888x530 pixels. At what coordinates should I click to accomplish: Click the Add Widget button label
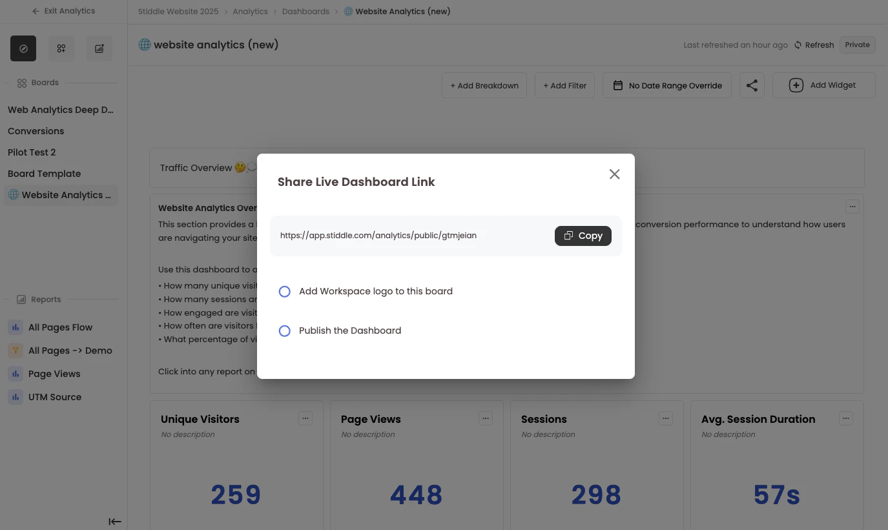[x=833, y=85]
